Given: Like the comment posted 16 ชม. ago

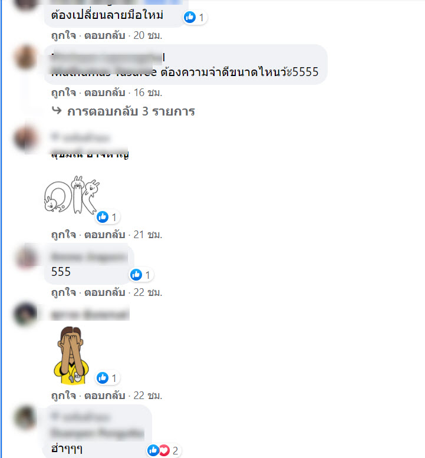Looking at the screenshot, I should pyautogui.click(x=64, y=93).
